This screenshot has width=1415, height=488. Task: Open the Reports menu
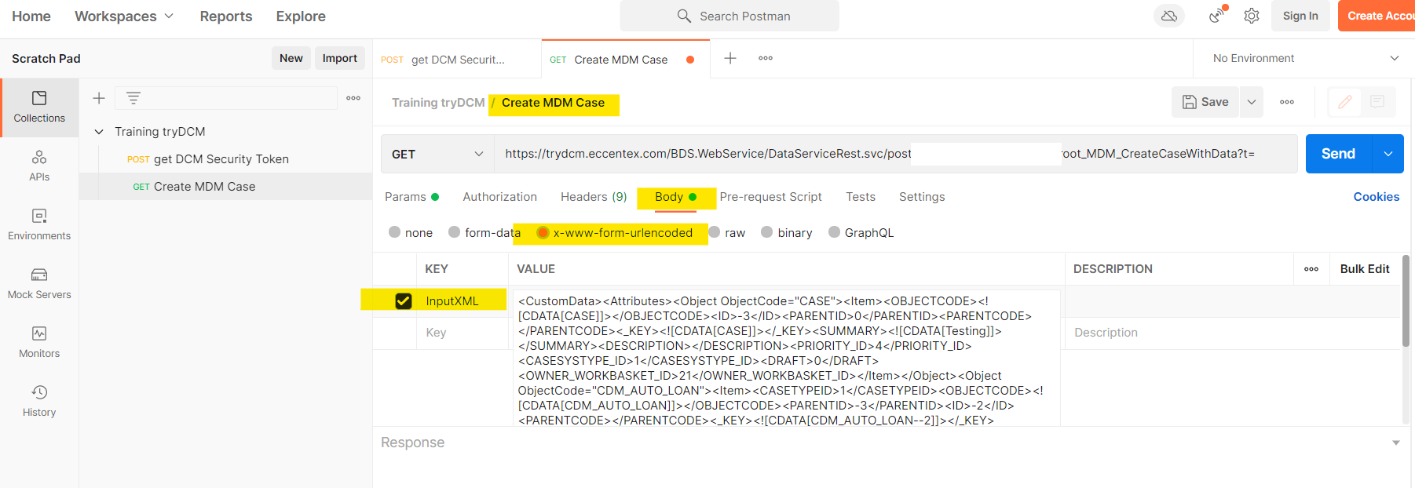click(226, 16)
